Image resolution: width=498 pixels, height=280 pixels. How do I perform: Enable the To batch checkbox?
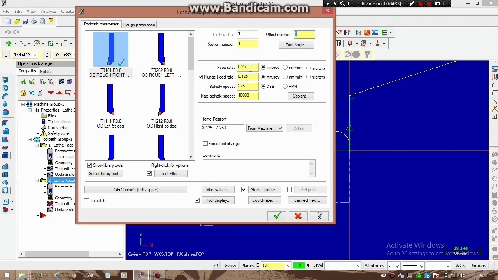(86, 201)
